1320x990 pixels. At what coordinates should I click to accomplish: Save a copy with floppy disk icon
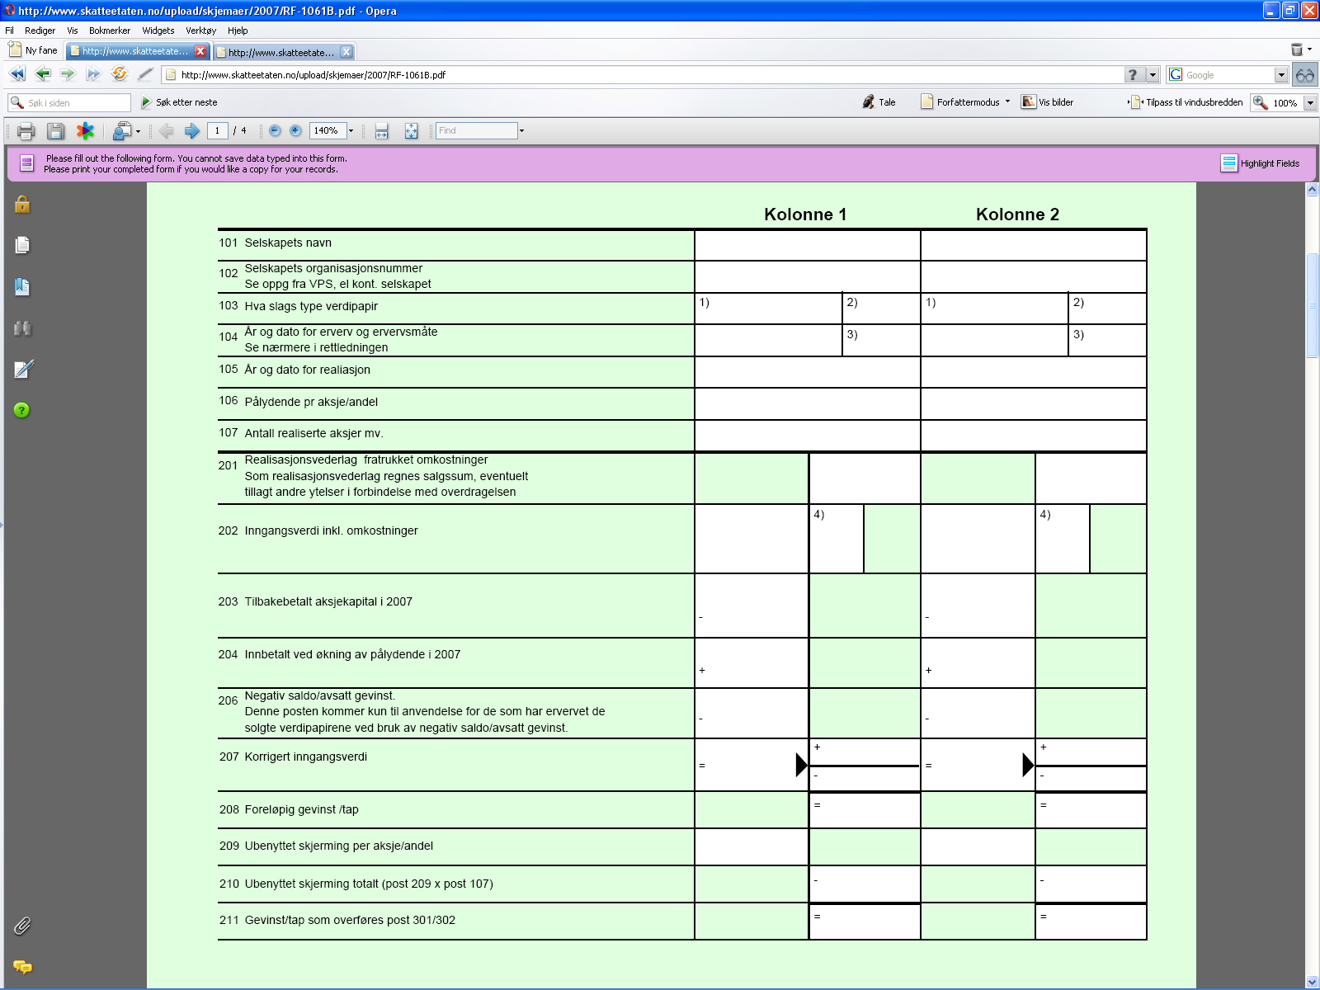[x=55, y=130]
